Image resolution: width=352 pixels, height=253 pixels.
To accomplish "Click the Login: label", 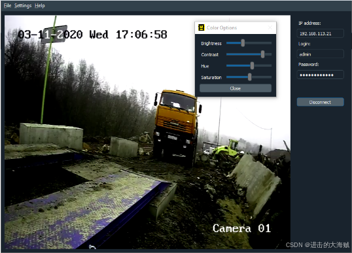I will coord(304,44).
